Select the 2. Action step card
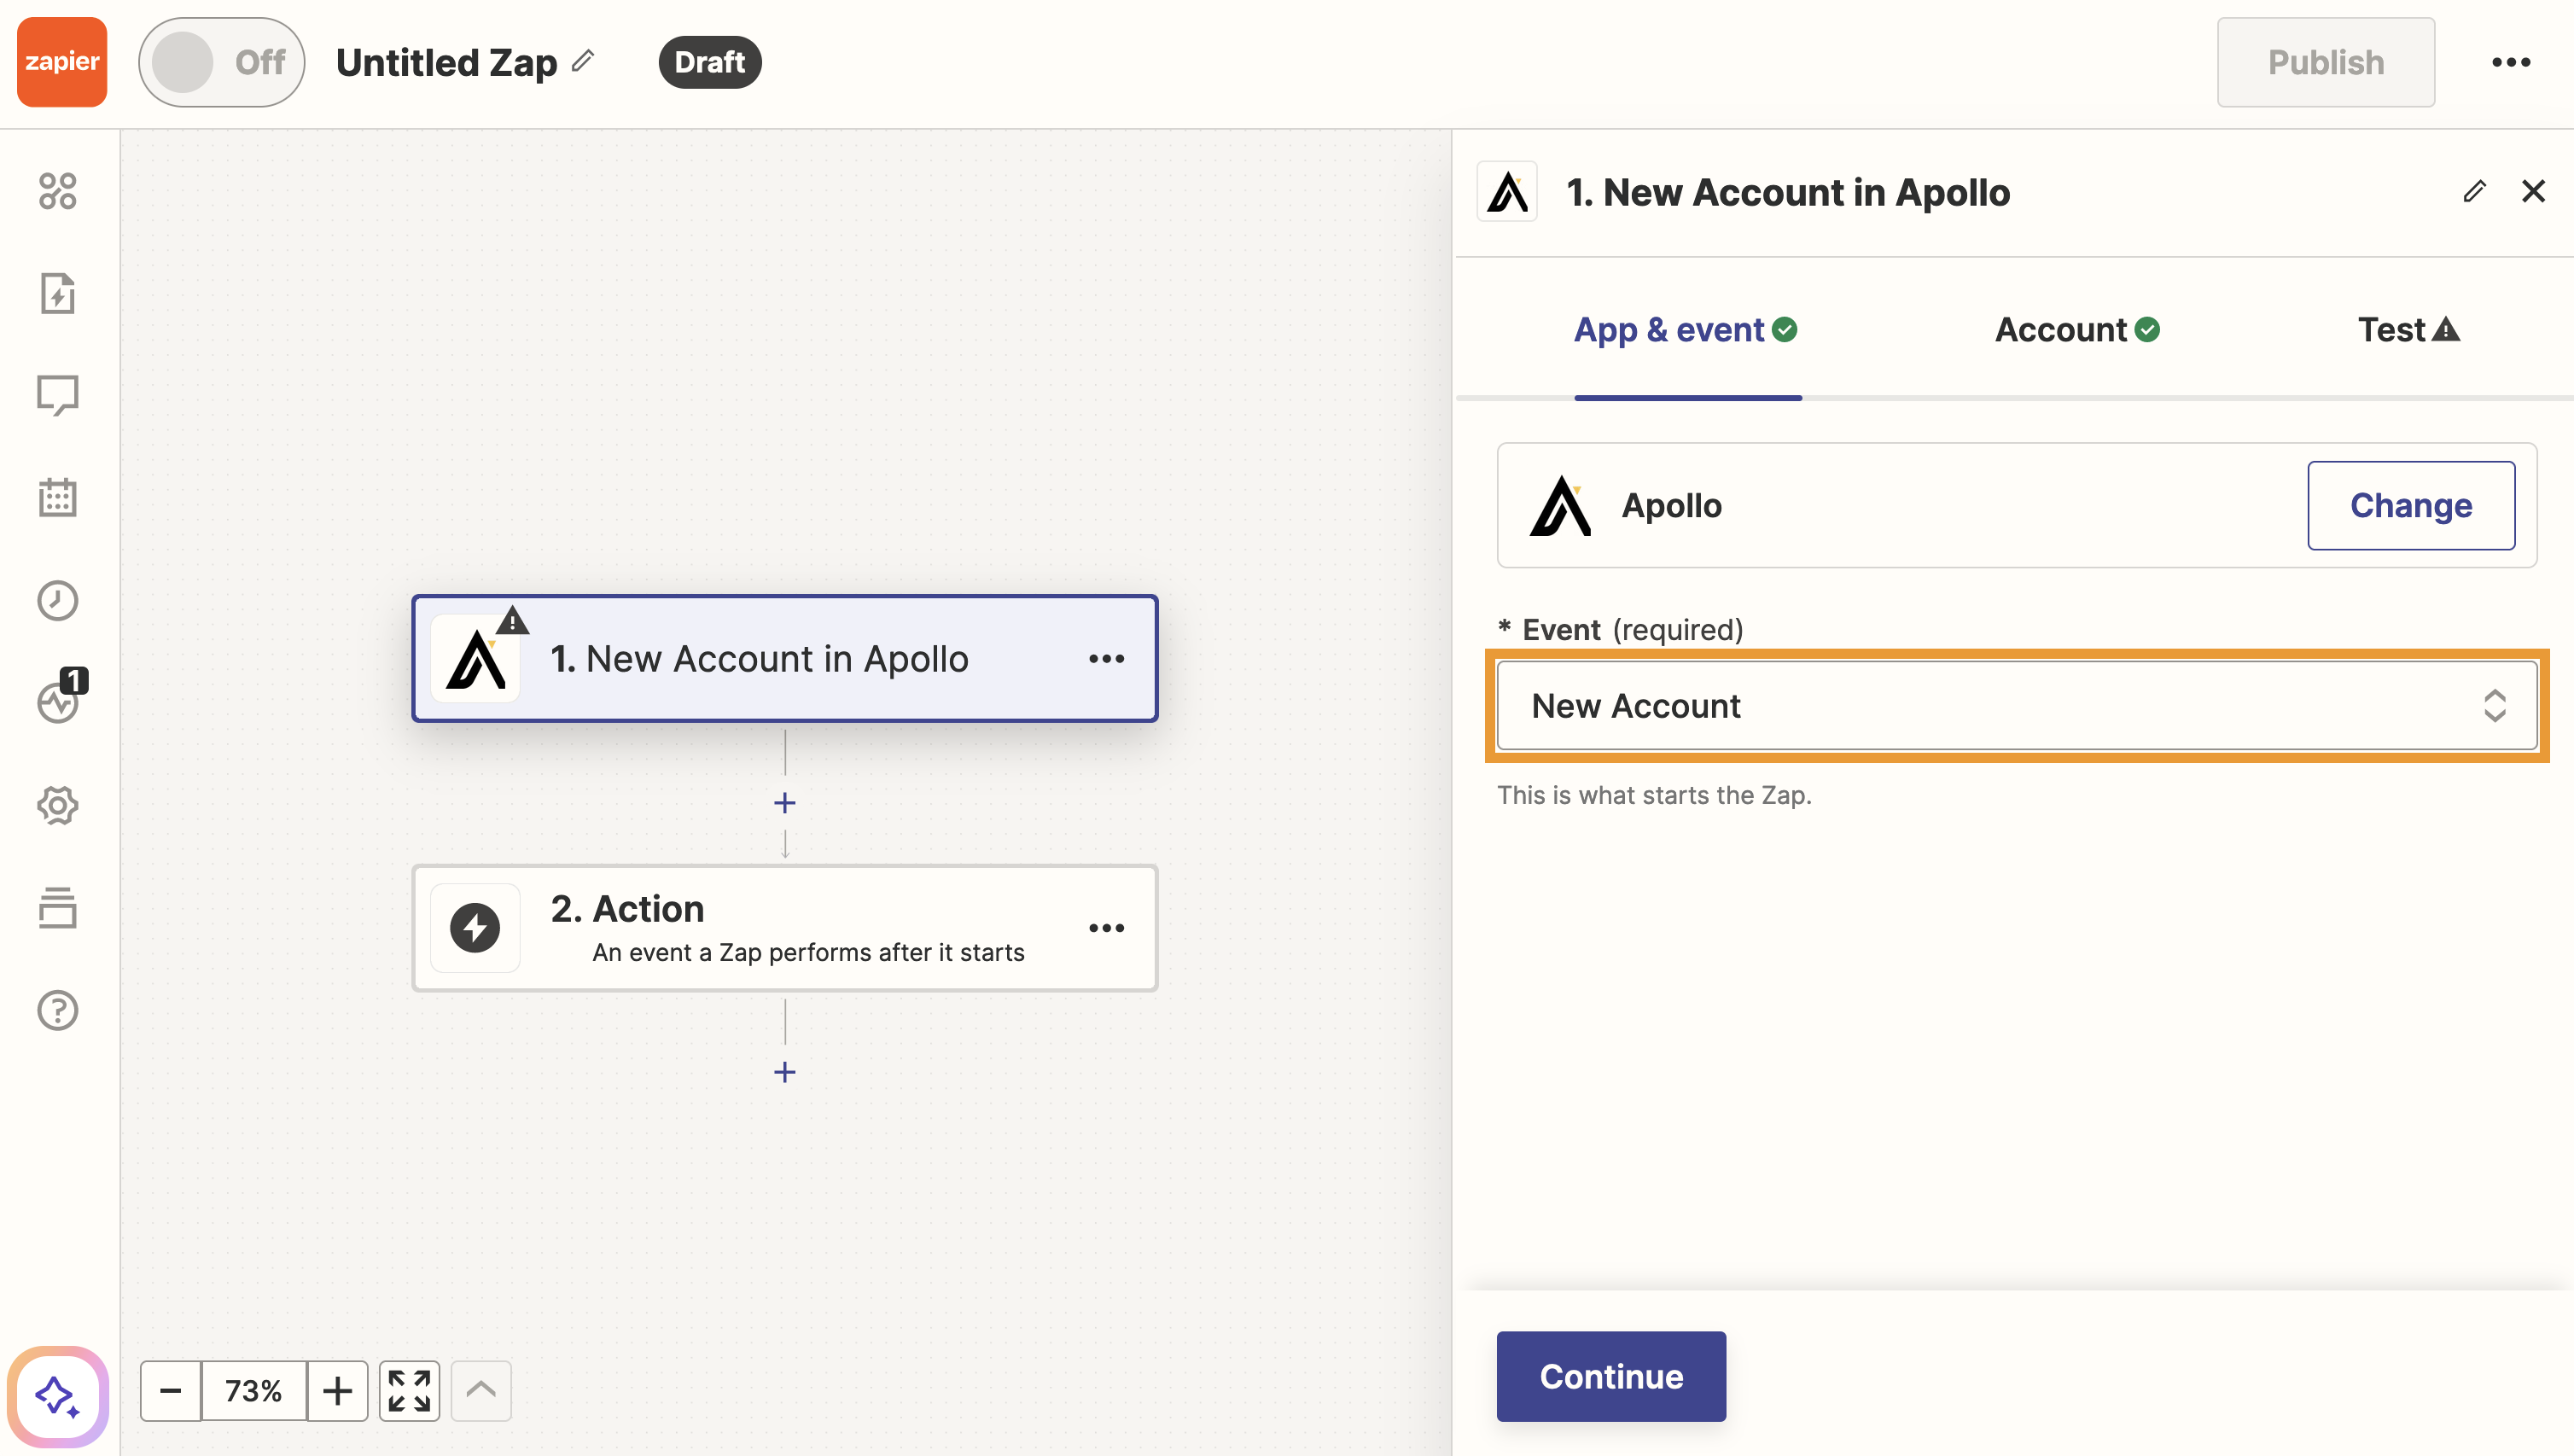This screenshot has width=2574, height=1456. 785,928
